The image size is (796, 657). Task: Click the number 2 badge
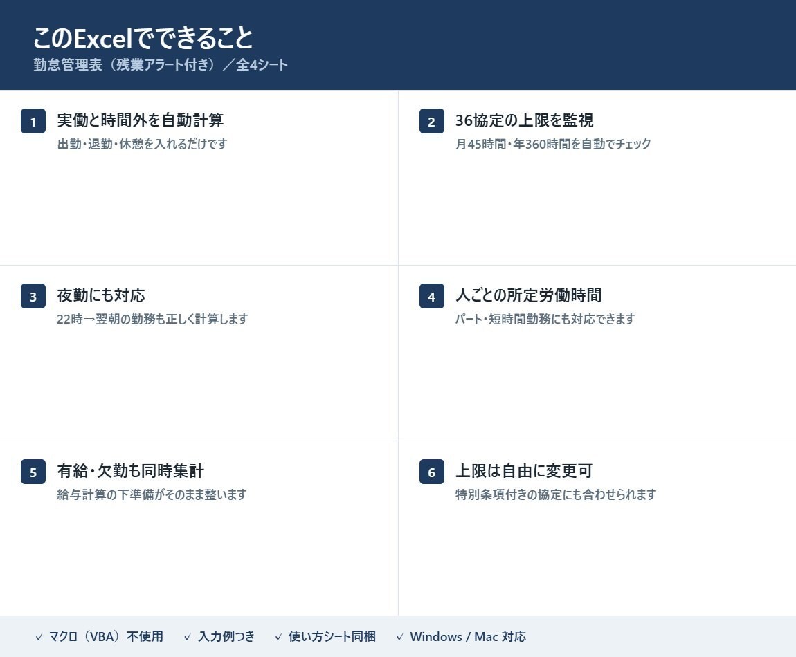coord(431,121)
